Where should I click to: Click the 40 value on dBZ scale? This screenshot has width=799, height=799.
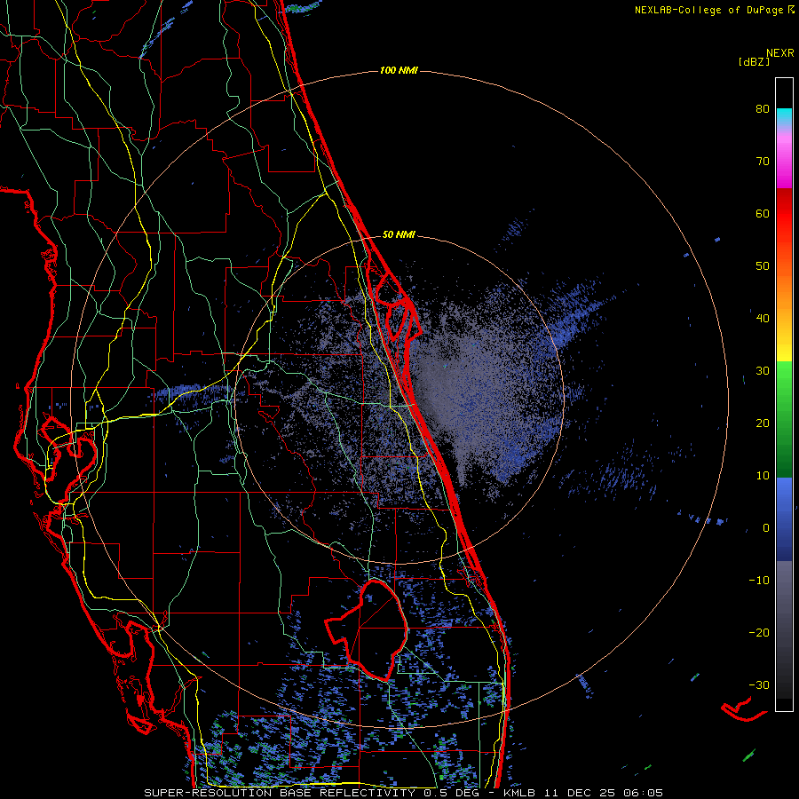763,319
